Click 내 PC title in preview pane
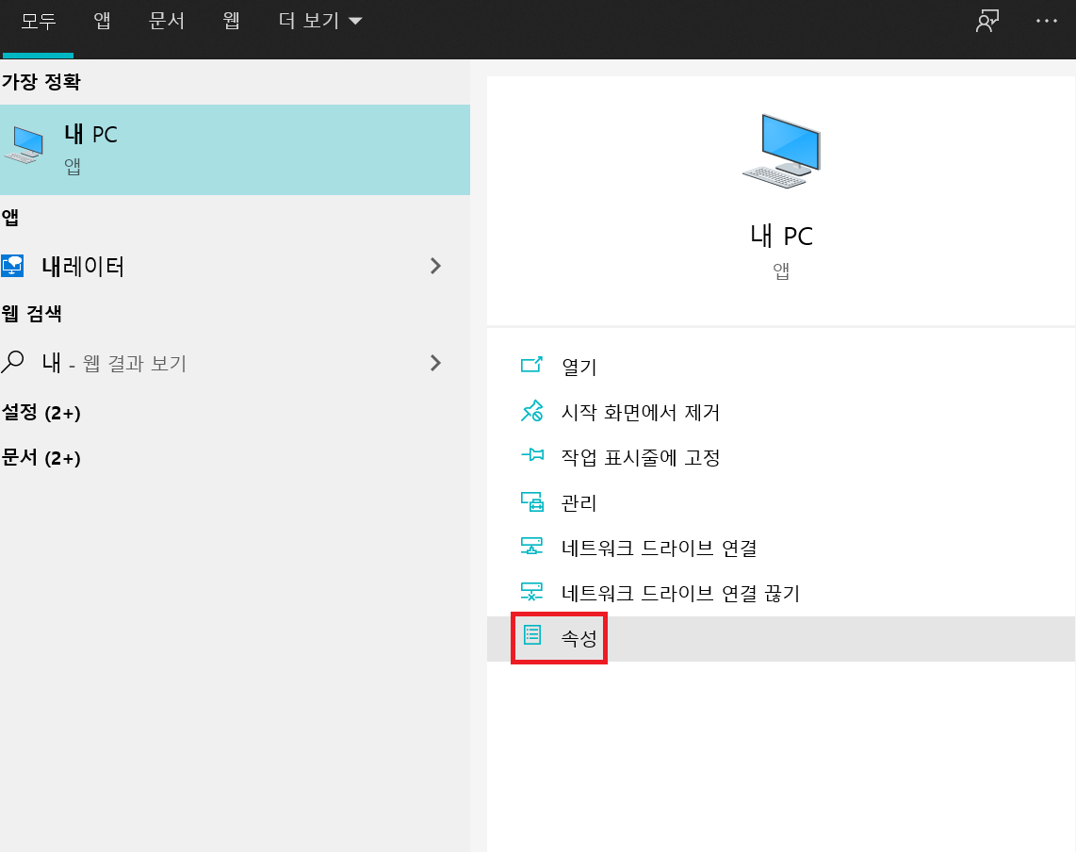Viewport: 1076px width, 852px height. (782, 237)
